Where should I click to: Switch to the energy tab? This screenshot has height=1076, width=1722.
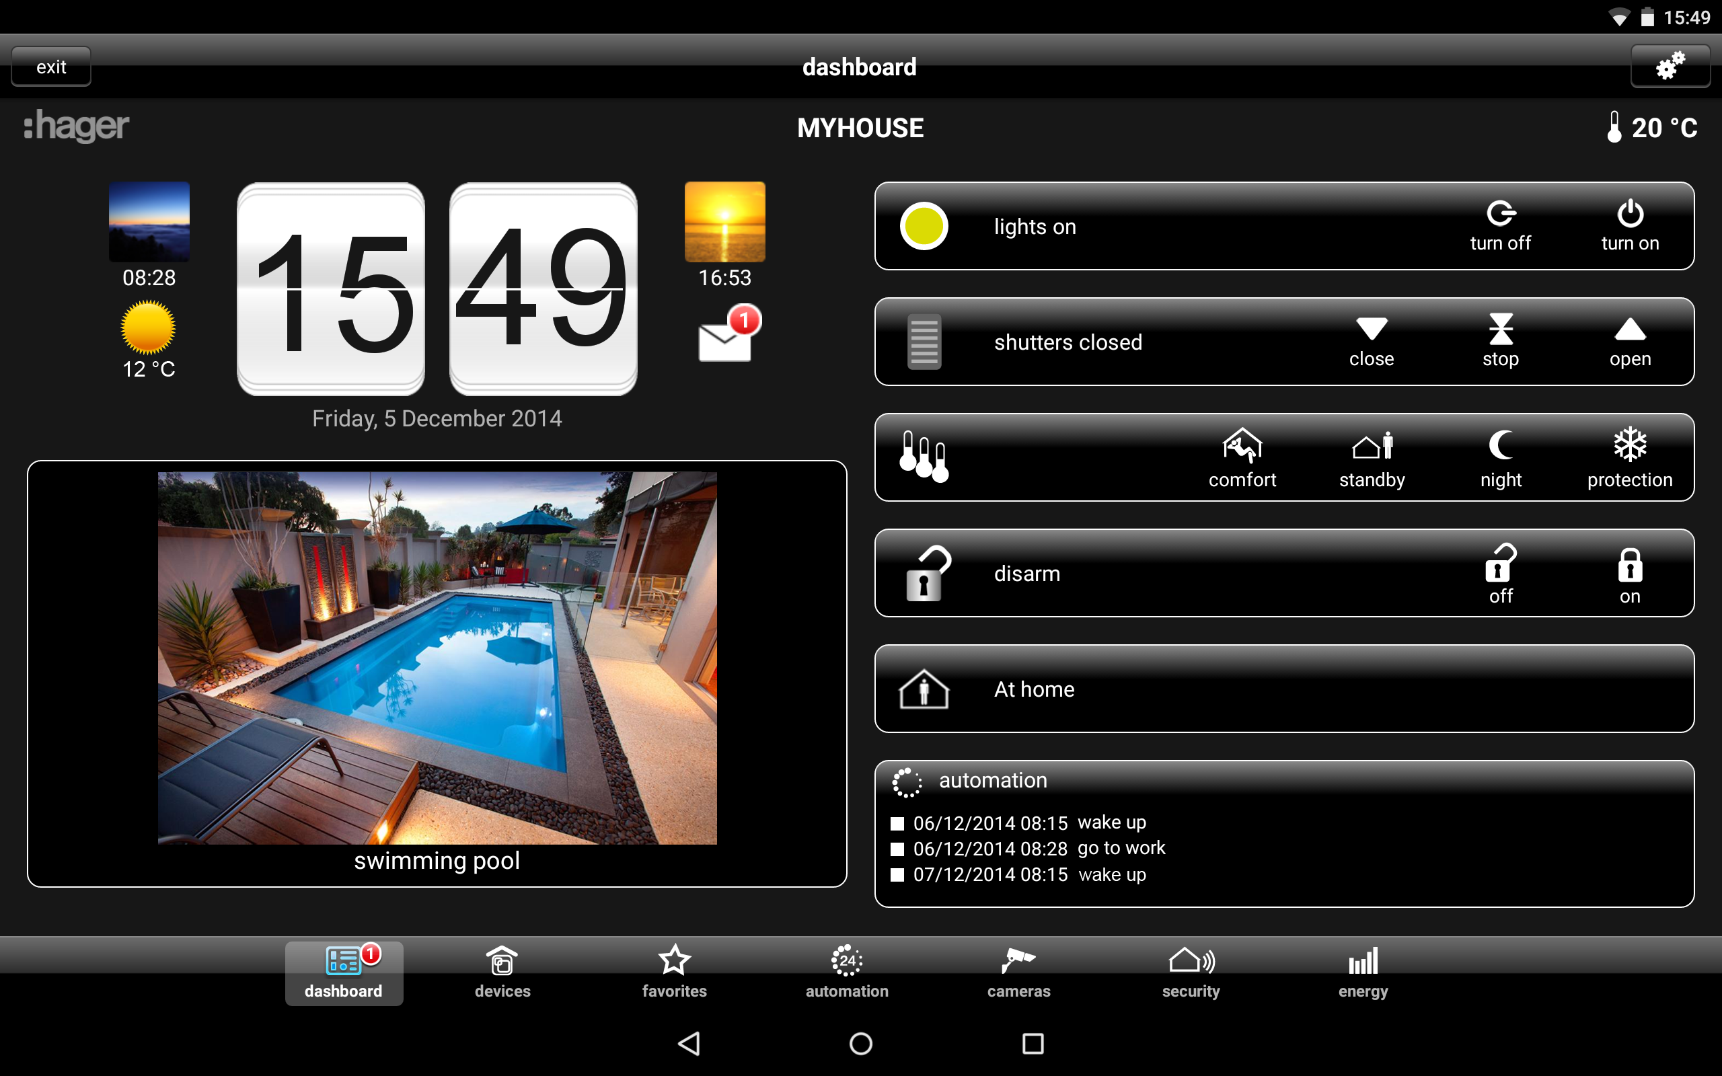click(1363, 973)
